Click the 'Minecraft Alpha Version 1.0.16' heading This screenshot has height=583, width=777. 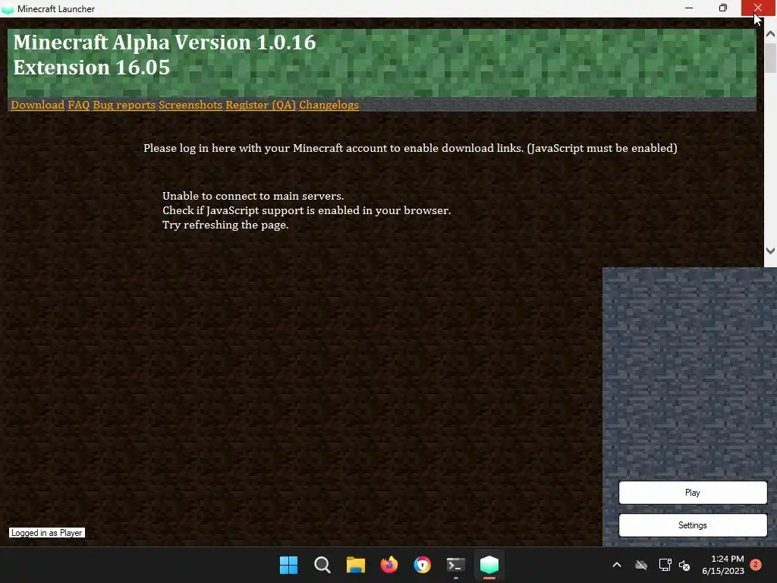point(165,43)
